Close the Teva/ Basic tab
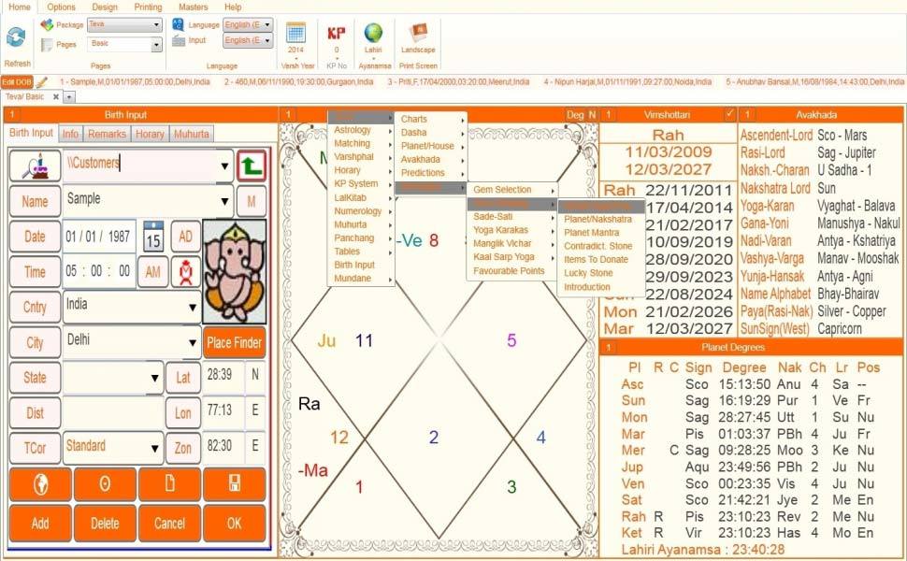The width and height of the screenshot is (907, 561). tap(55, 96)
